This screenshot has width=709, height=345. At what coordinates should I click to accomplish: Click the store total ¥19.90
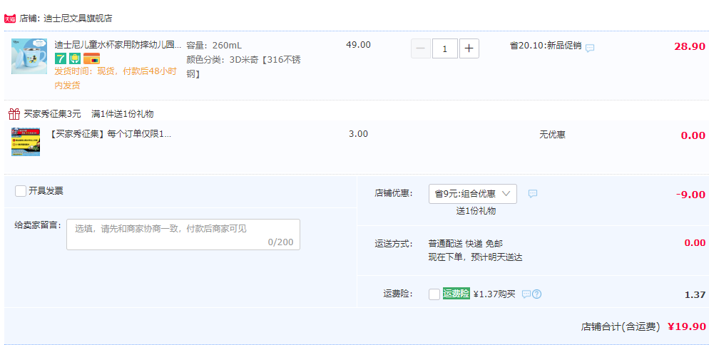[686, 326]
